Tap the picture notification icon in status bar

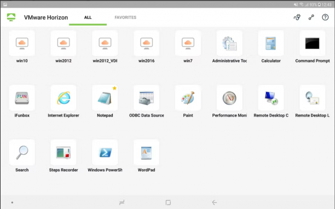pos(5,4)
